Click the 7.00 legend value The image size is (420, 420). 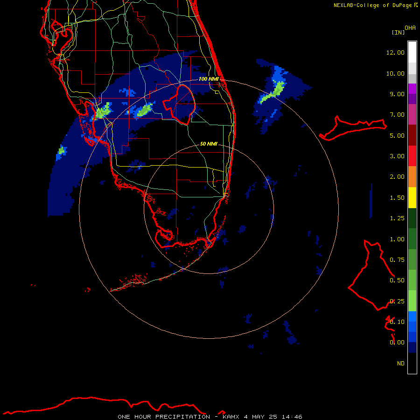point(397,115)
